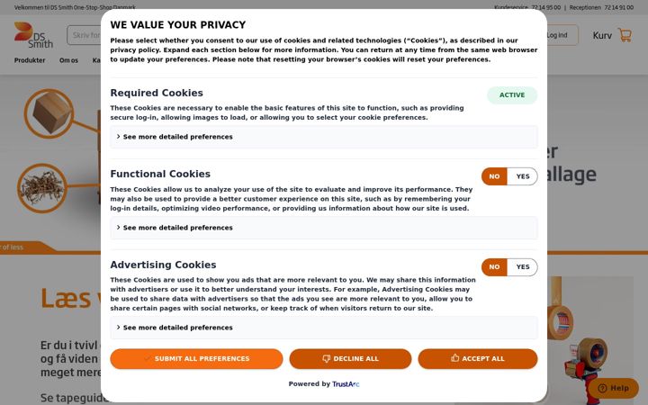Open the Help chat widget
The image size is (648, 405).
point(613,388)
